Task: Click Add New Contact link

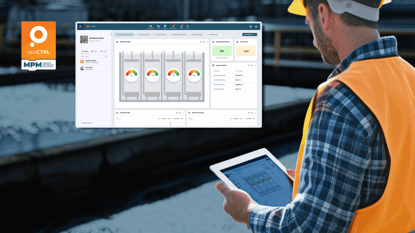Action: coord(87,123)
